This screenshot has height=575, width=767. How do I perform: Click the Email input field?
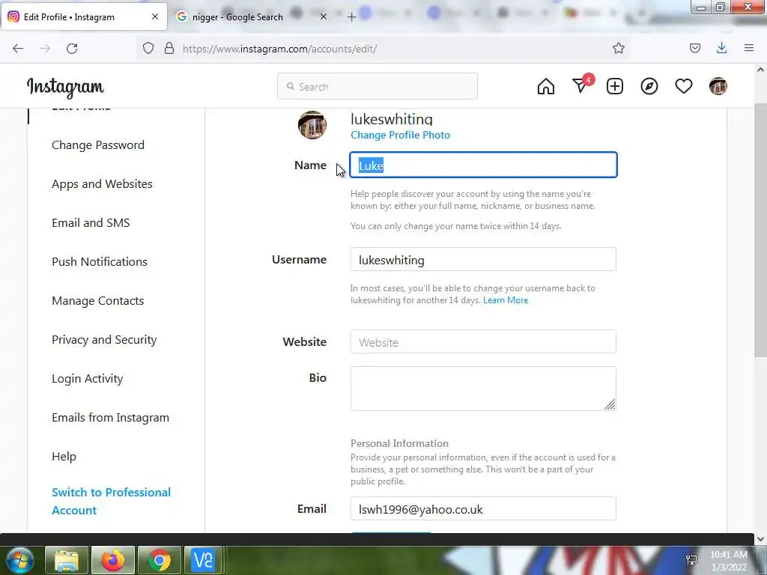(483, 509)
